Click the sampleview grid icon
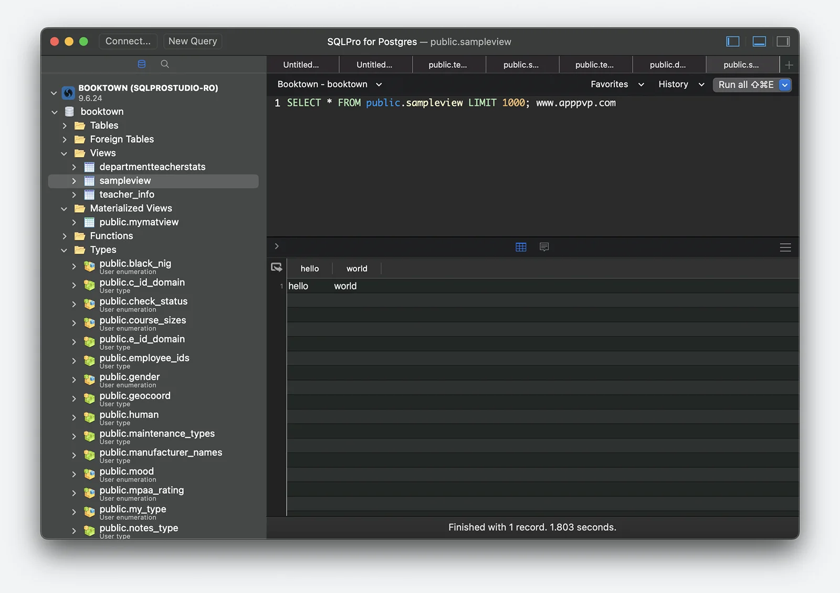The height and width of the screenshot is (593, 840). [90, 181]
